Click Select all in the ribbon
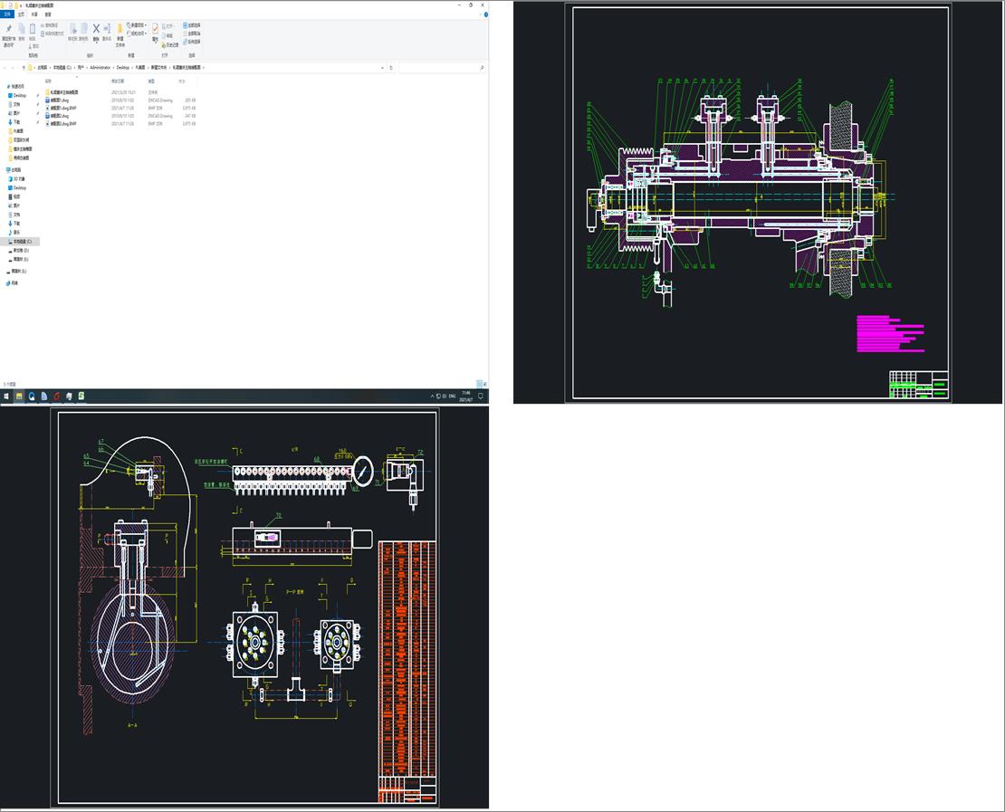 pyautogui.click(x=192, y=25)
